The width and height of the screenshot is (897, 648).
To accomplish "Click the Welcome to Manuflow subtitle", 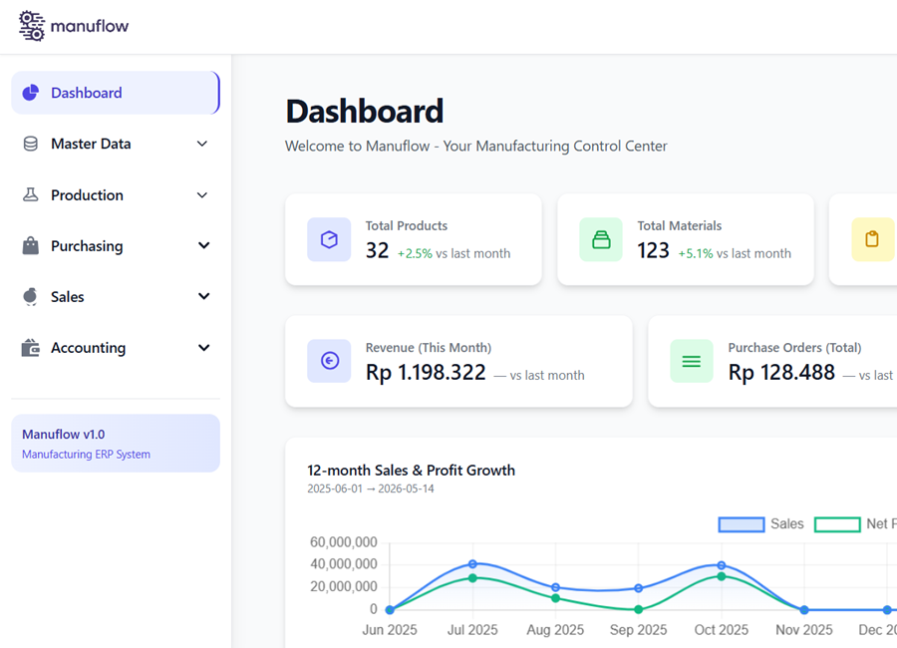I will pos(476,146).
